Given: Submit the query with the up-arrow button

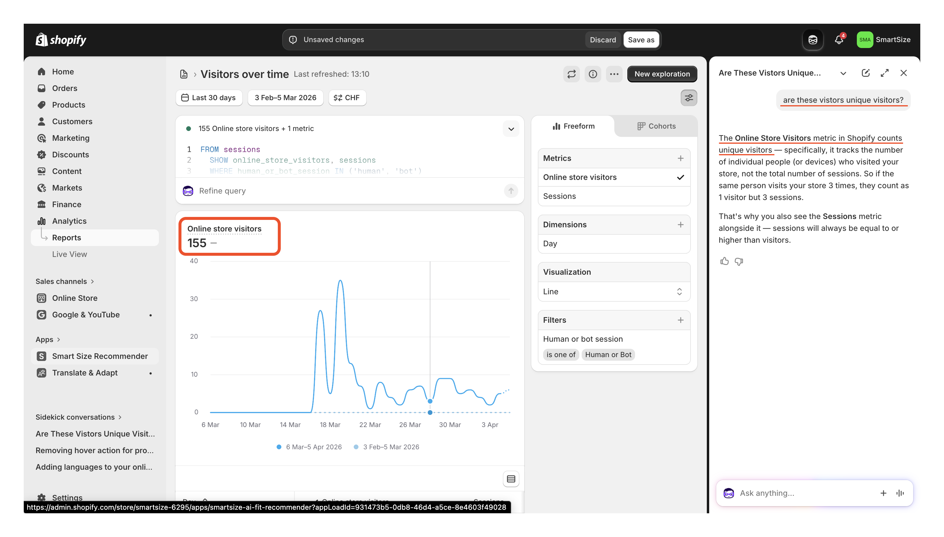Looking at the screenshot, I should coord(511,191).
